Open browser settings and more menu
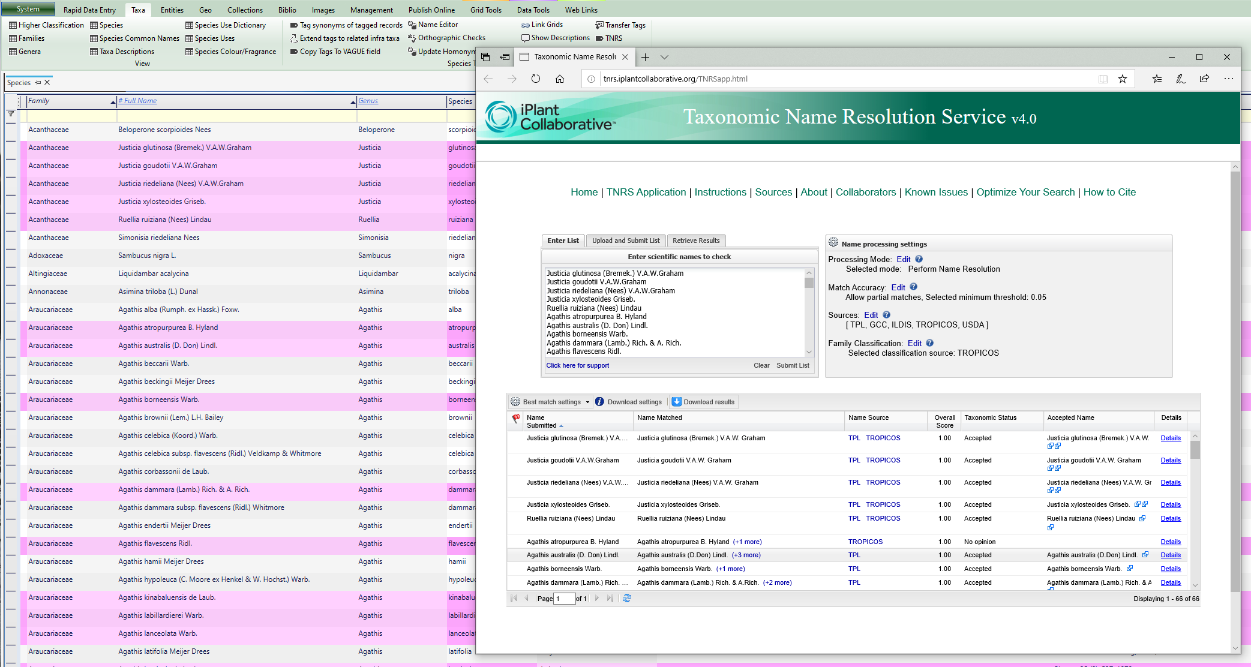Image resolution: width=1251 pixels, height=667 pixels. coord(1228,79)
